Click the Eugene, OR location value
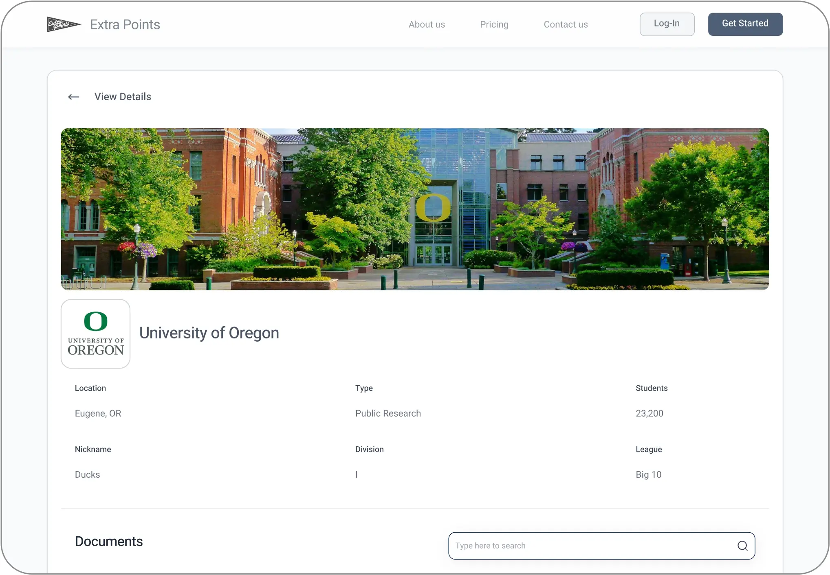Viewport: 830px width, 575px height. pos(98,413)
